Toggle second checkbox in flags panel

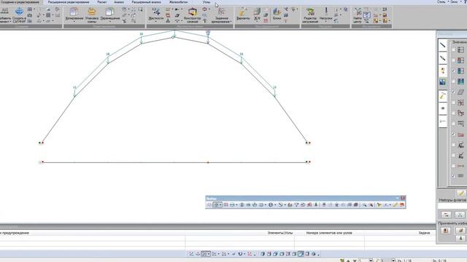453,60
